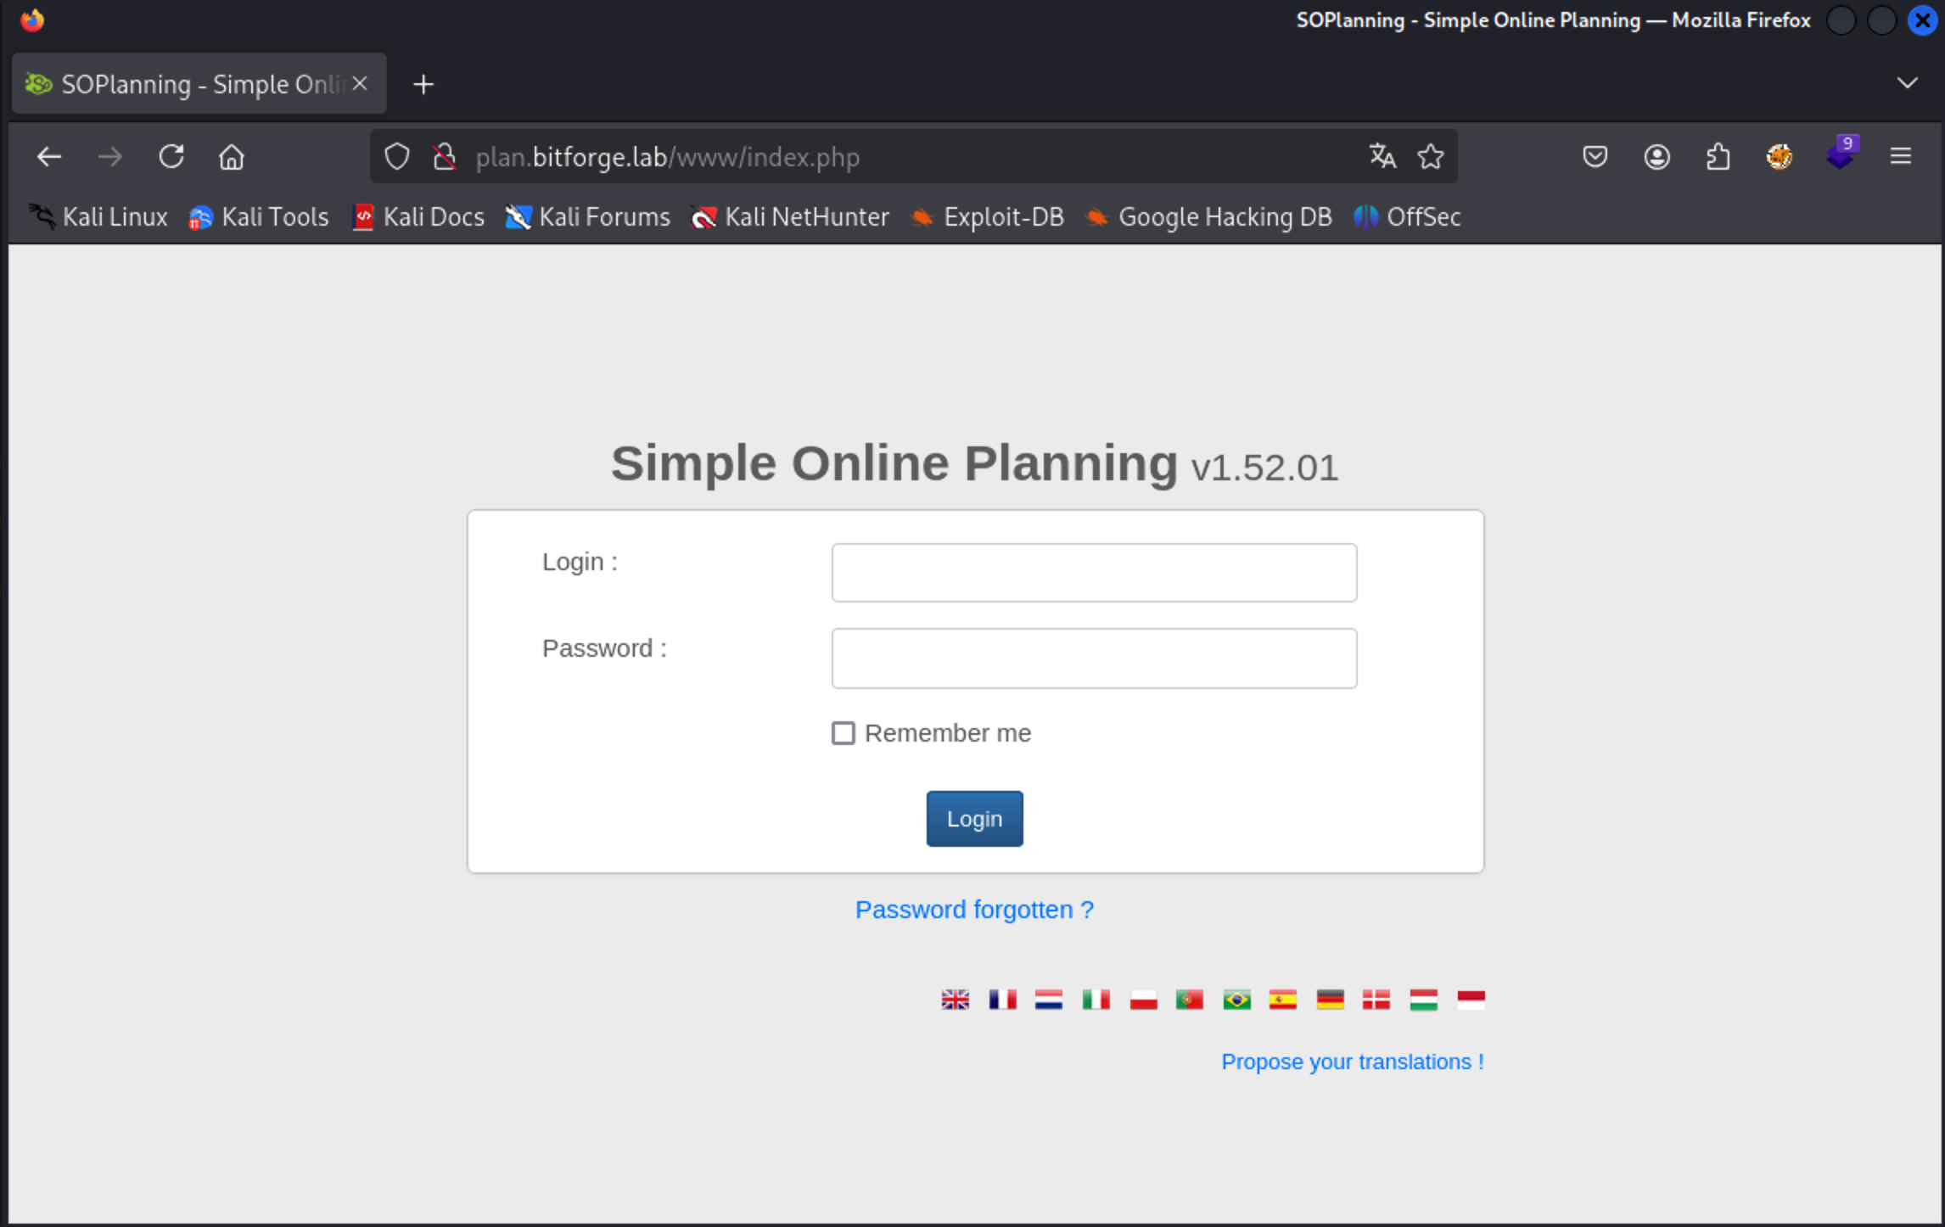
Task: Select the English flag to change language
Action: [x=955, y=1000]
